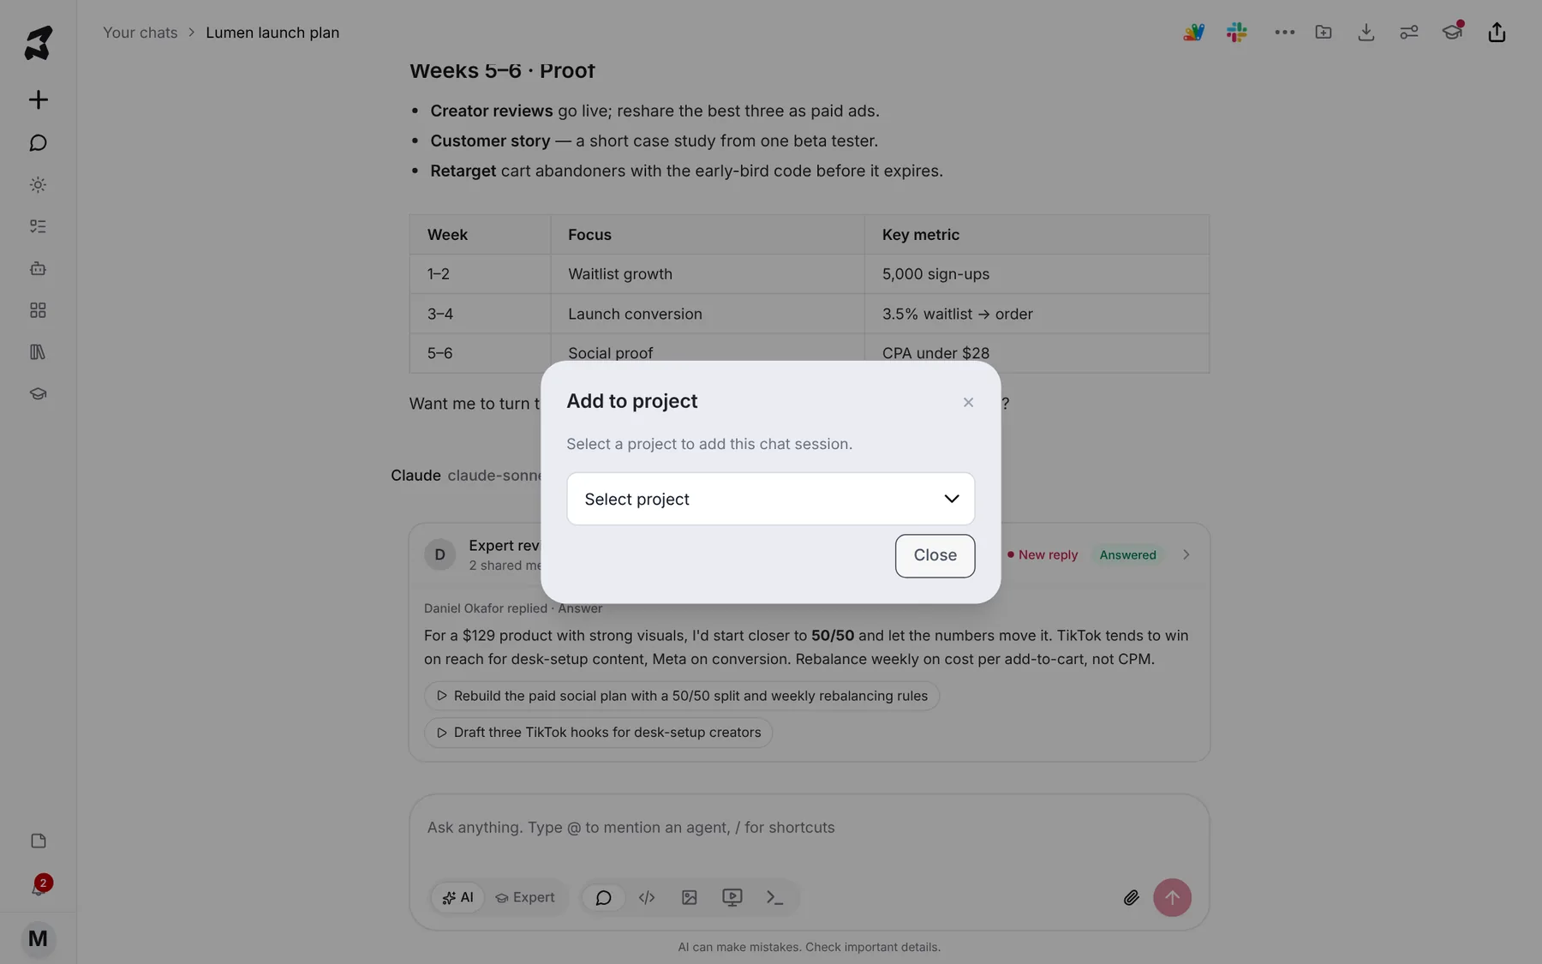Click the New reply status label
This screenshot has height=964, width=1542.
tap(1043, 554)
